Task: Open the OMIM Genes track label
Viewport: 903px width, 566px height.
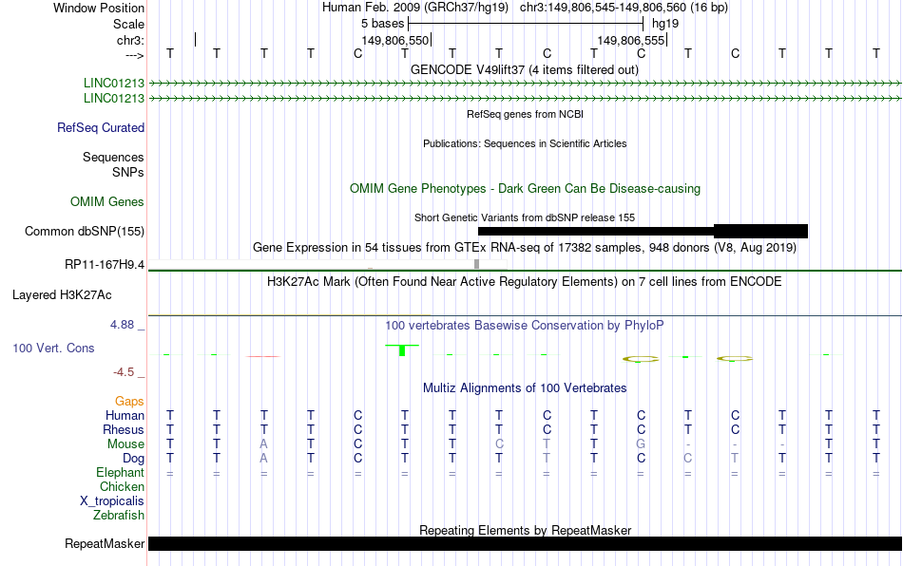Action: click(x=106, y=202)
